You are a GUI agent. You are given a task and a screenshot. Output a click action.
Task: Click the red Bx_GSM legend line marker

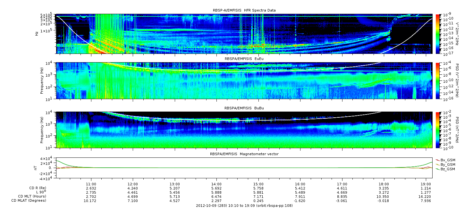point(438,160)
